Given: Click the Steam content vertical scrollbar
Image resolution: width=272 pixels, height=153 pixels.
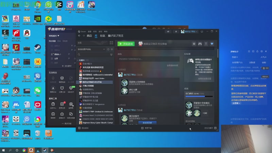Looking at the screenshot, I should coord(218,53).
